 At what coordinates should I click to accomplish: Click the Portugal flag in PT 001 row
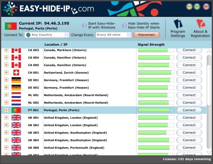[16, 110]
